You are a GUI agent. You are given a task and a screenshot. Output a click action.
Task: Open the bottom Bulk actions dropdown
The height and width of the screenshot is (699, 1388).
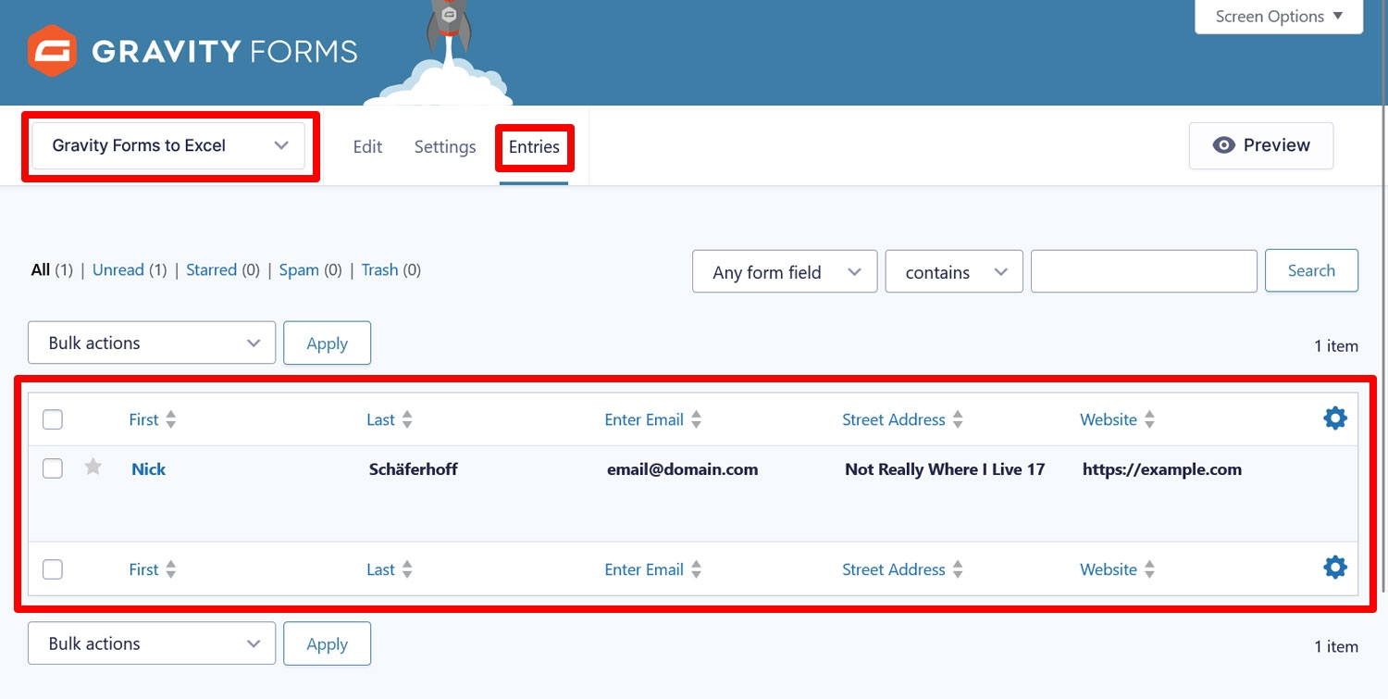coord(152,643)
